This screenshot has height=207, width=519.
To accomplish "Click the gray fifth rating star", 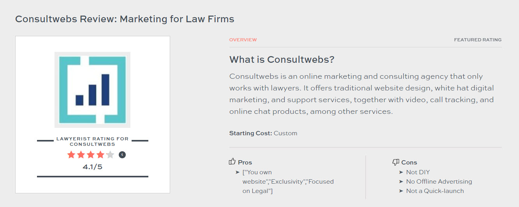I will pos(110,155).
